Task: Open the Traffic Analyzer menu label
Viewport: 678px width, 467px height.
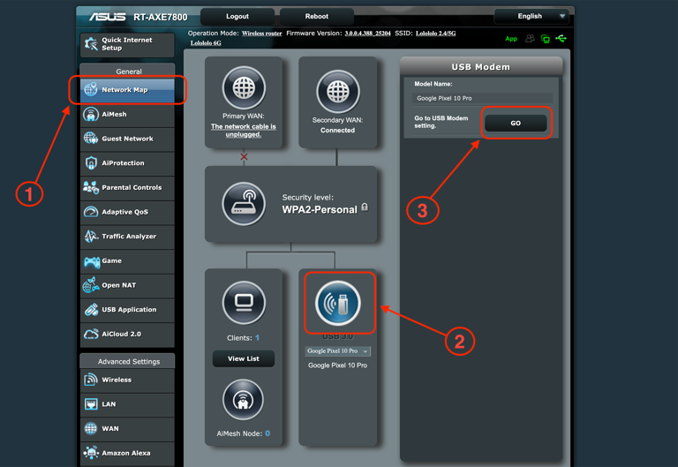Action: pyautogui.click(x=129, y=237)
